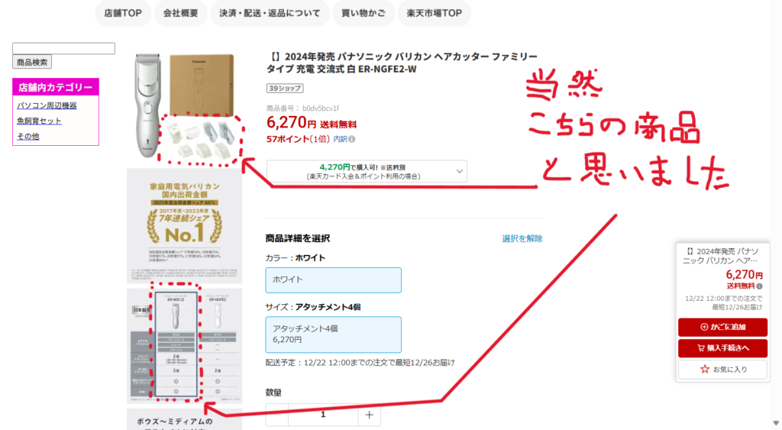Image resolution: width=782 pixels, height=430 pixels.
Task: Click the No.1 share award thumbnail image
Action: pos(185,226)
